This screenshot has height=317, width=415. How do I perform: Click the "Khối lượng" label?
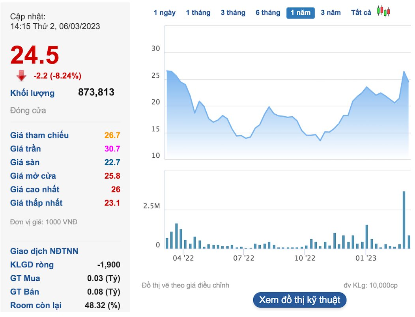[x=32, y=93]
